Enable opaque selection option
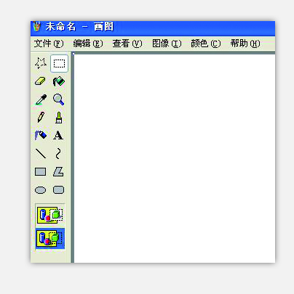Image resolution: width=294 pixels, height=294 pixels. tap(50, 215)
